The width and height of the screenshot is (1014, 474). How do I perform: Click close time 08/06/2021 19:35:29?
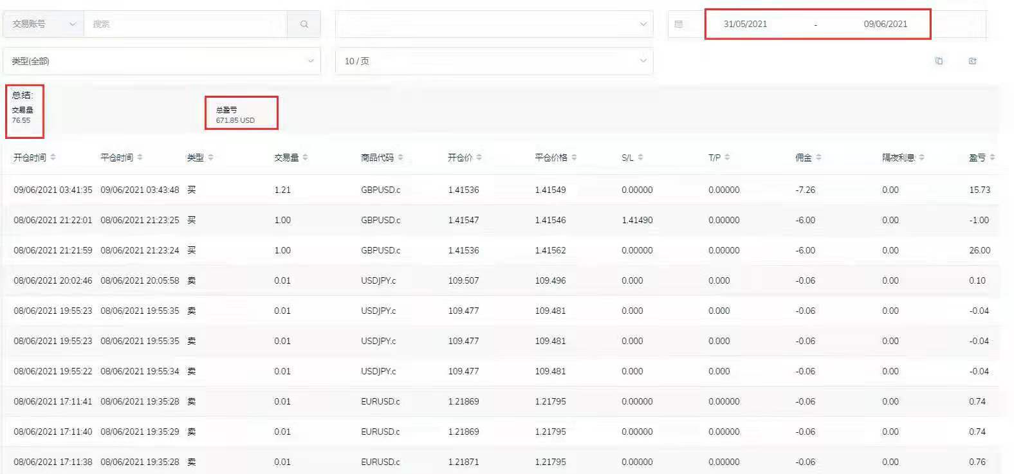[140, 432]
